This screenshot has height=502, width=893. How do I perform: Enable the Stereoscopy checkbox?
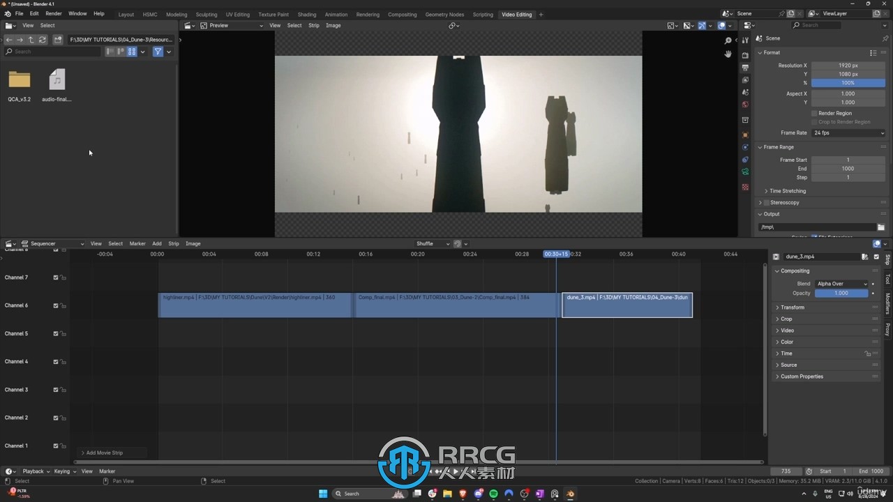pyautogui.click(x=766, y=202)
